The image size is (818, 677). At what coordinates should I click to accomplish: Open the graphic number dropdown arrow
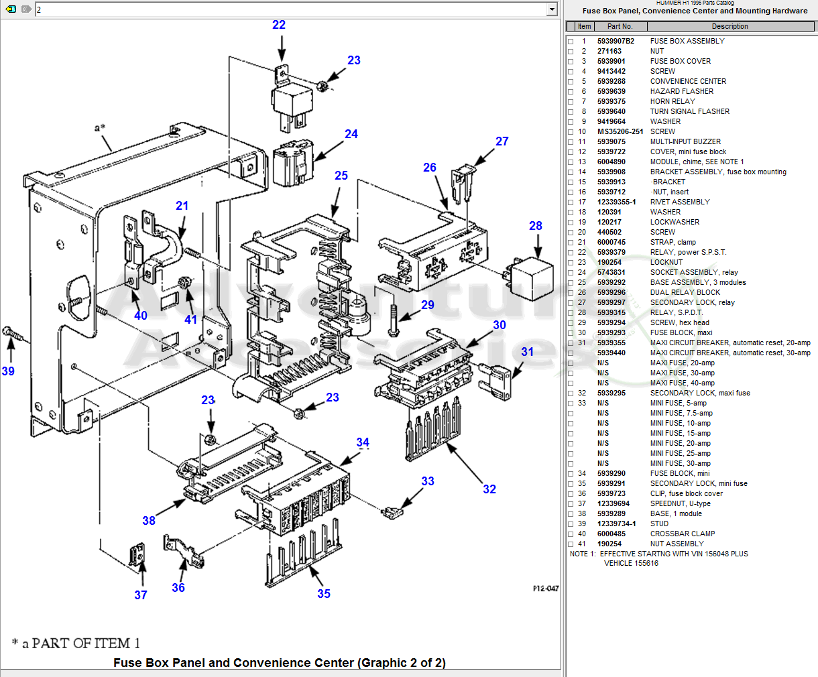(x=552, y=9)
